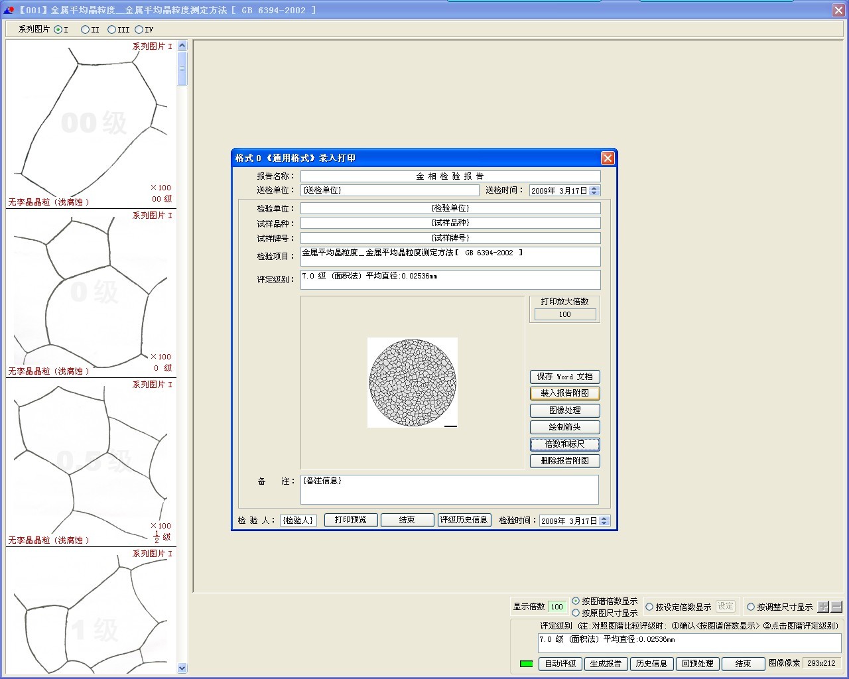This screenshot has width=849, height=679.
Task: Click 生成报告 button
Action: [606, 664]
